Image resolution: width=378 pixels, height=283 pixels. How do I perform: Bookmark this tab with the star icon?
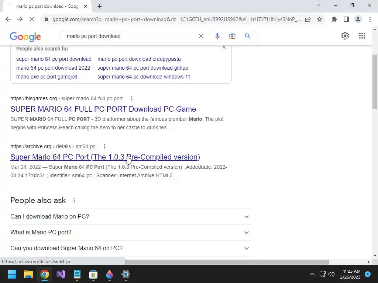click(x=320, y=19)
